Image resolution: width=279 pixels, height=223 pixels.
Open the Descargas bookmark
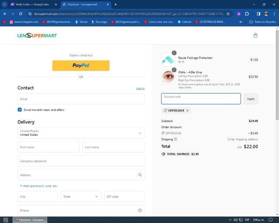tap(99, 22)
